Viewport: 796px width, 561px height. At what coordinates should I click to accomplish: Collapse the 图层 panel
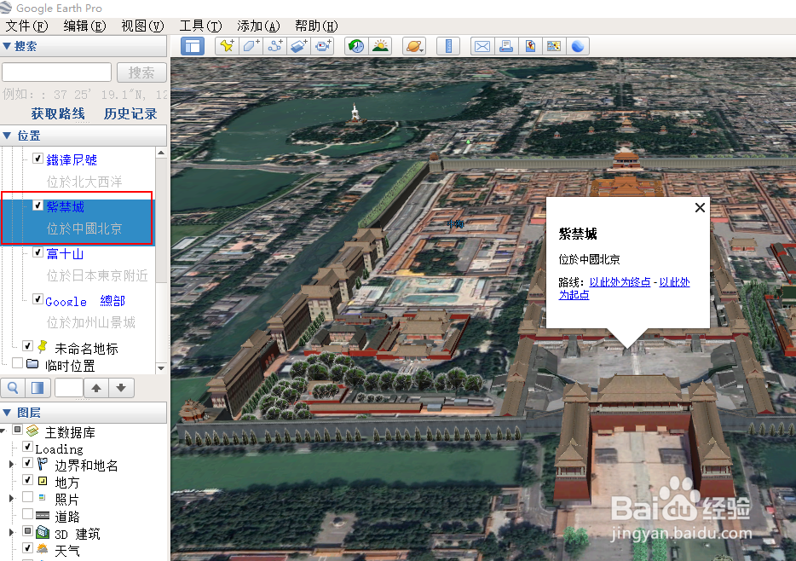tap(7, 413)
